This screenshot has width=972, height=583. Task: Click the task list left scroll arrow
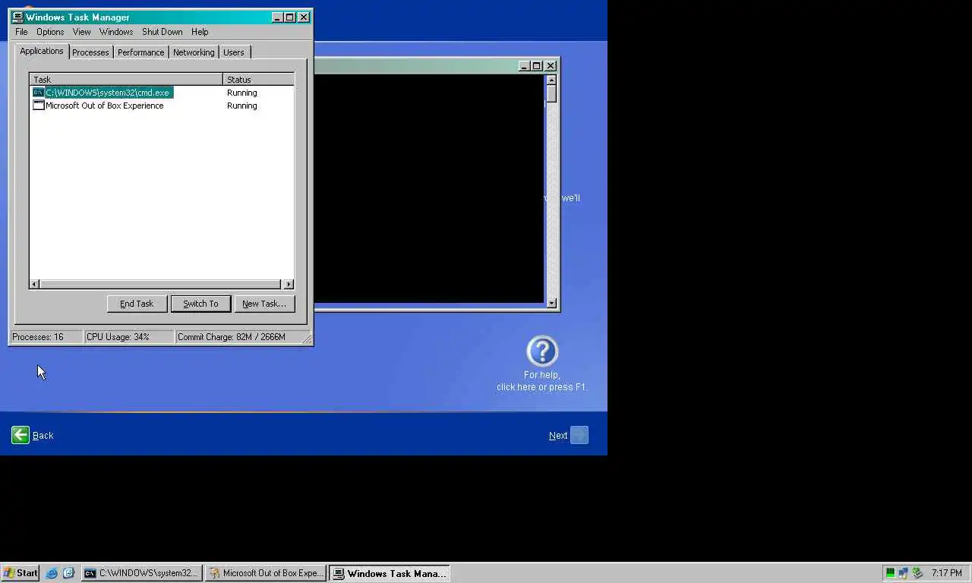click(35, 284)
